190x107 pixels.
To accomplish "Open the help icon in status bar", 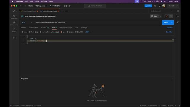I will click(x=179, y=106).
